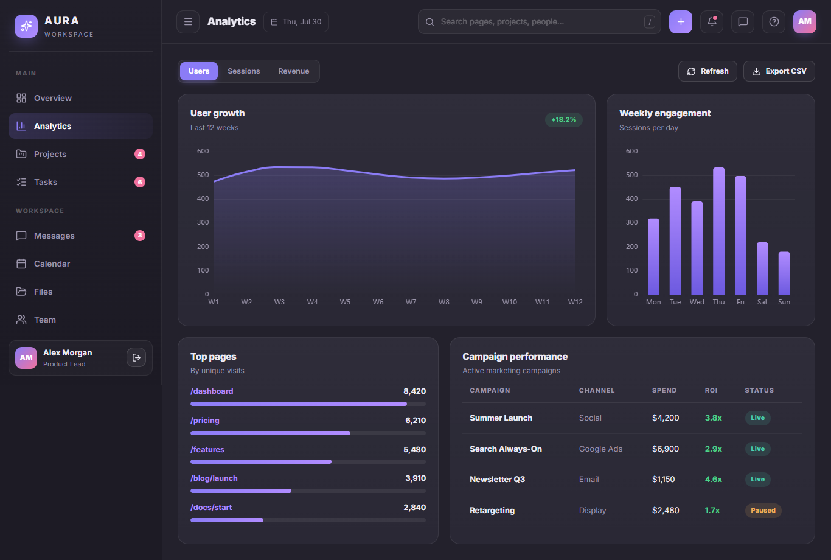Open the /pricing page link
This screenshot has height=560, width=831.
205,421
